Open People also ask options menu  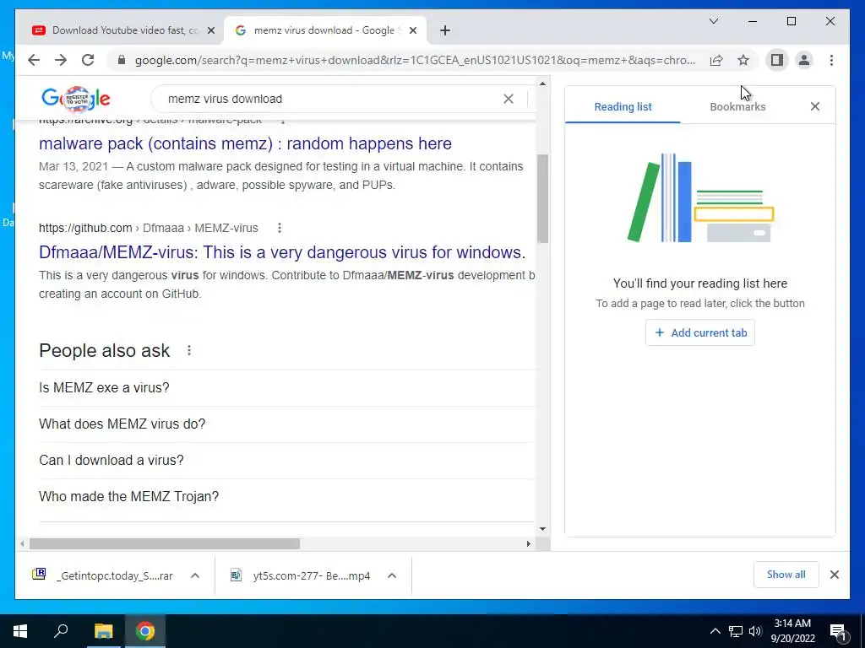(188, 350)
